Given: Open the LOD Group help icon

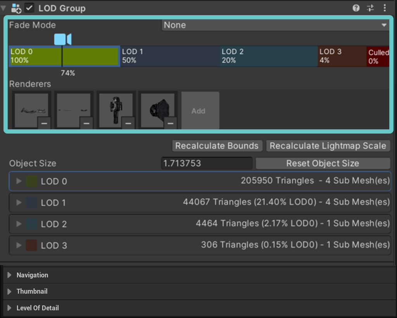Looking at the screenshot, I should tap(356, 8).
